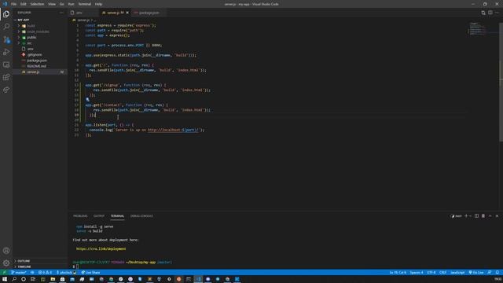Change language mode from JavaScript
This screenshot has width=503, height=283.
pos(457,273)
